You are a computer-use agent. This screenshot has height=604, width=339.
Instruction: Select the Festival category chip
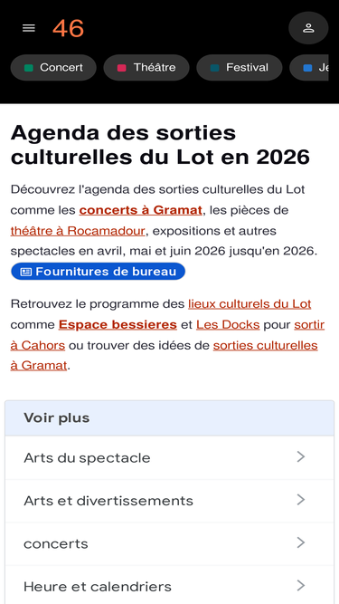pos(240,68)
